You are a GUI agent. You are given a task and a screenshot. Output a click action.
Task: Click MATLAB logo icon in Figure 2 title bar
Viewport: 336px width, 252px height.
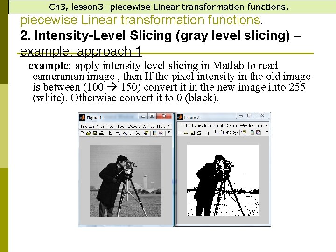pos(180,117)
